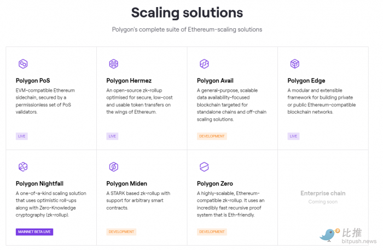The height and width of the screenshot is (250, 383).
Task: Click the Live badge under Polygon PoS
Action: [22, 136]
